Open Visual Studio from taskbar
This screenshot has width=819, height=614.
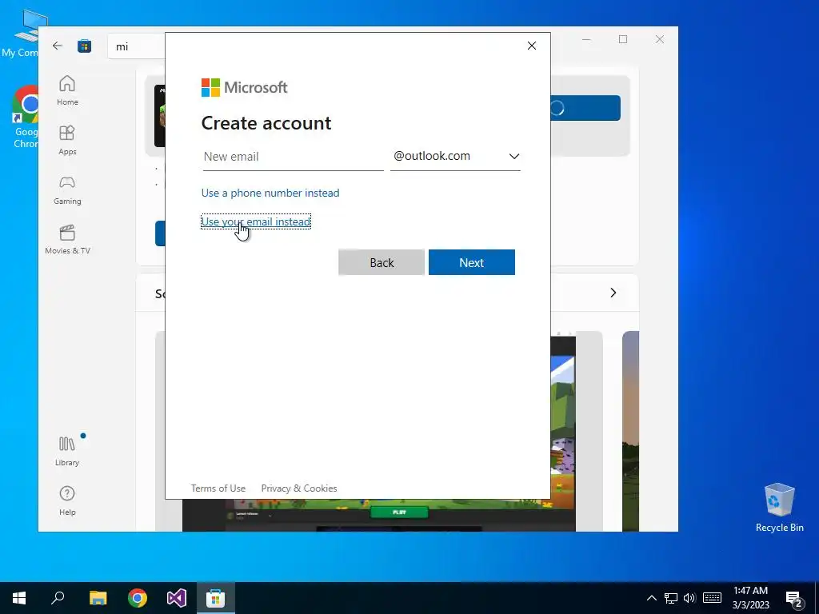pos(177,598)
